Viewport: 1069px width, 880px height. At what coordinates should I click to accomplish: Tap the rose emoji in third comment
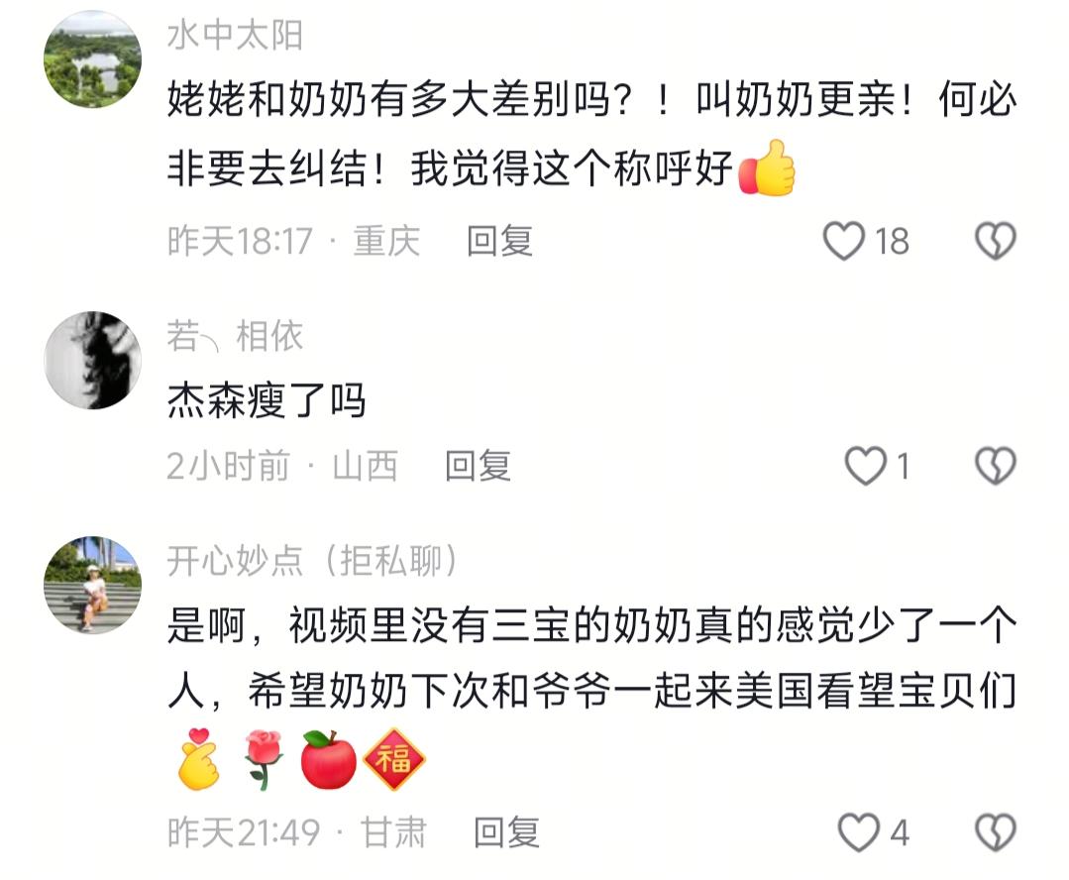[264, 759]
